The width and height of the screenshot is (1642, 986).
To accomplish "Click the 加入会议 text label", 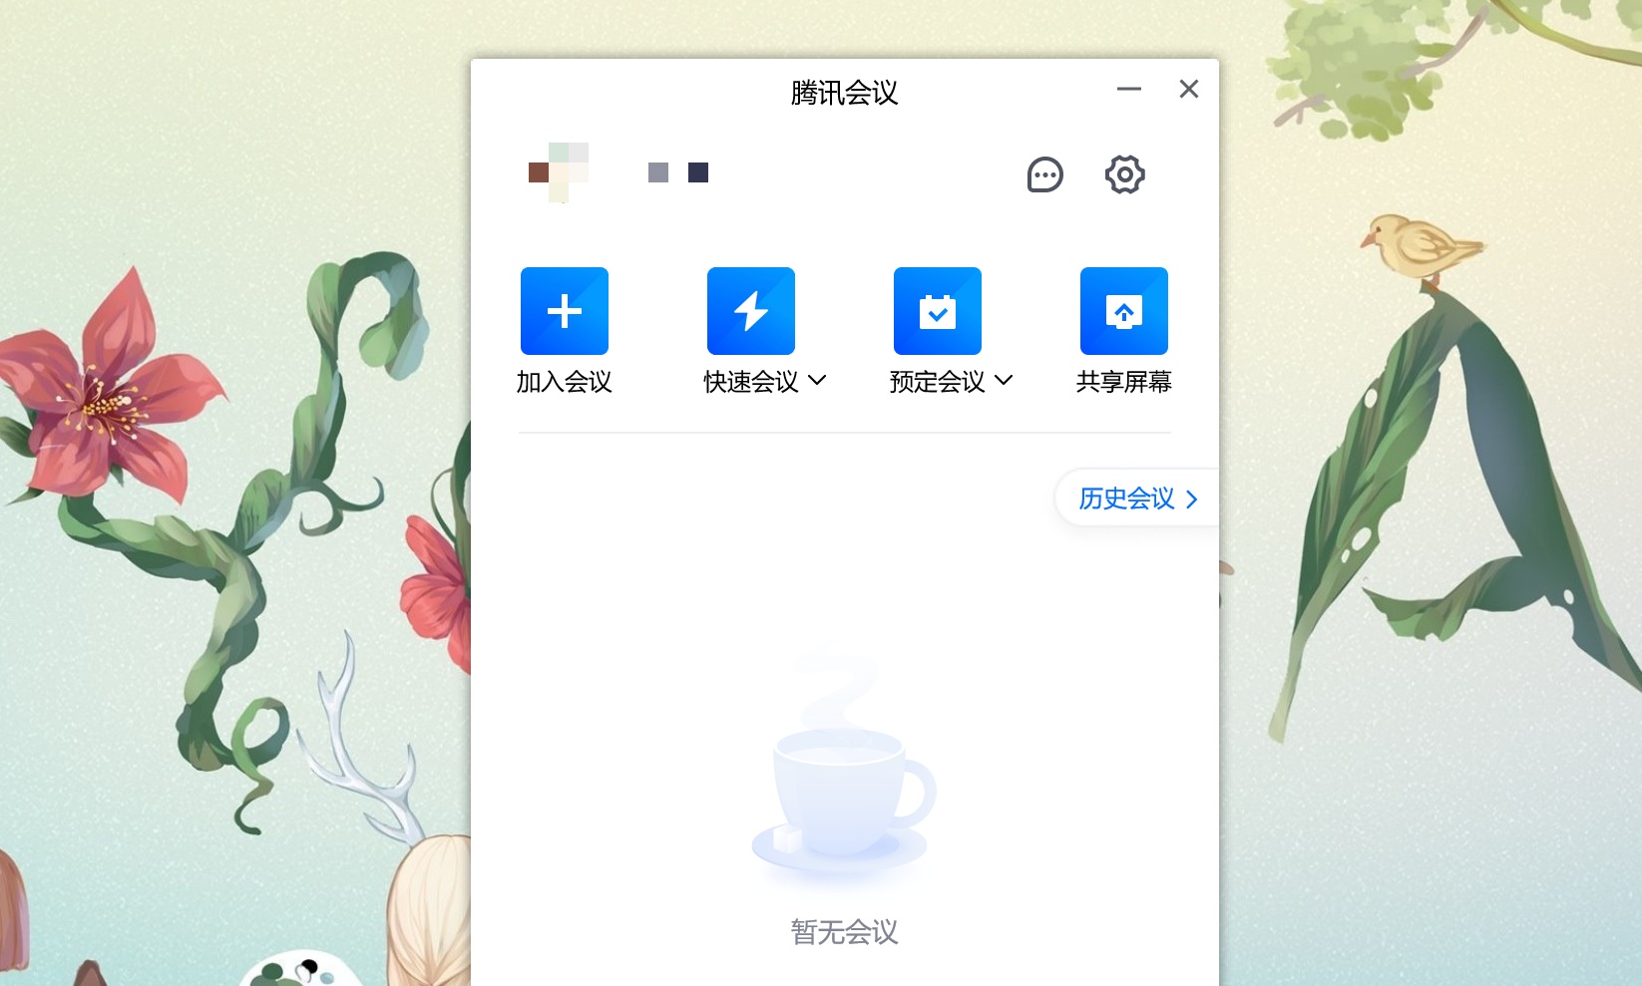I will click(x=565, y=382).
